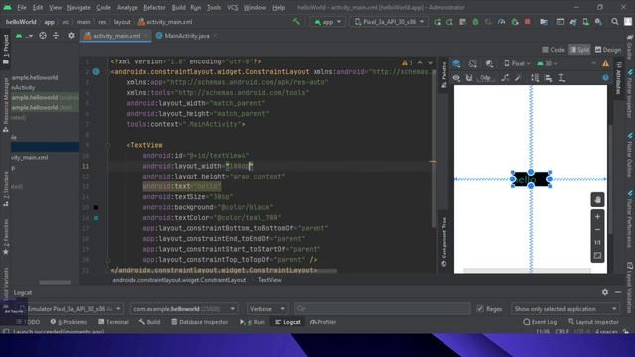Screen dimensions: 635x357
Task: Open Verbose log level dropdown
Action: tap(267, 309)
